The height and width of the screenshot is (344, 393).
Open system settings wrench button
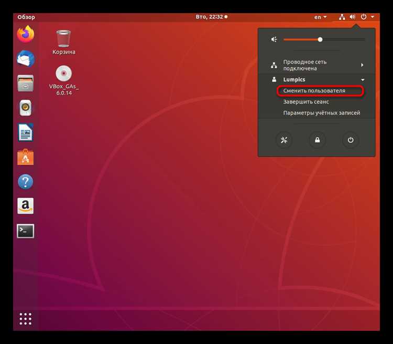pos(284,140)
